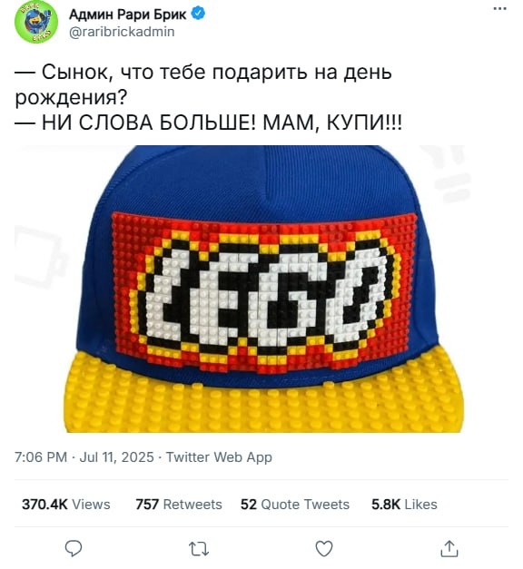Screen dimensions: 523x569
Task: Open the 5.8K Likes list
Action: pos(404,505)
